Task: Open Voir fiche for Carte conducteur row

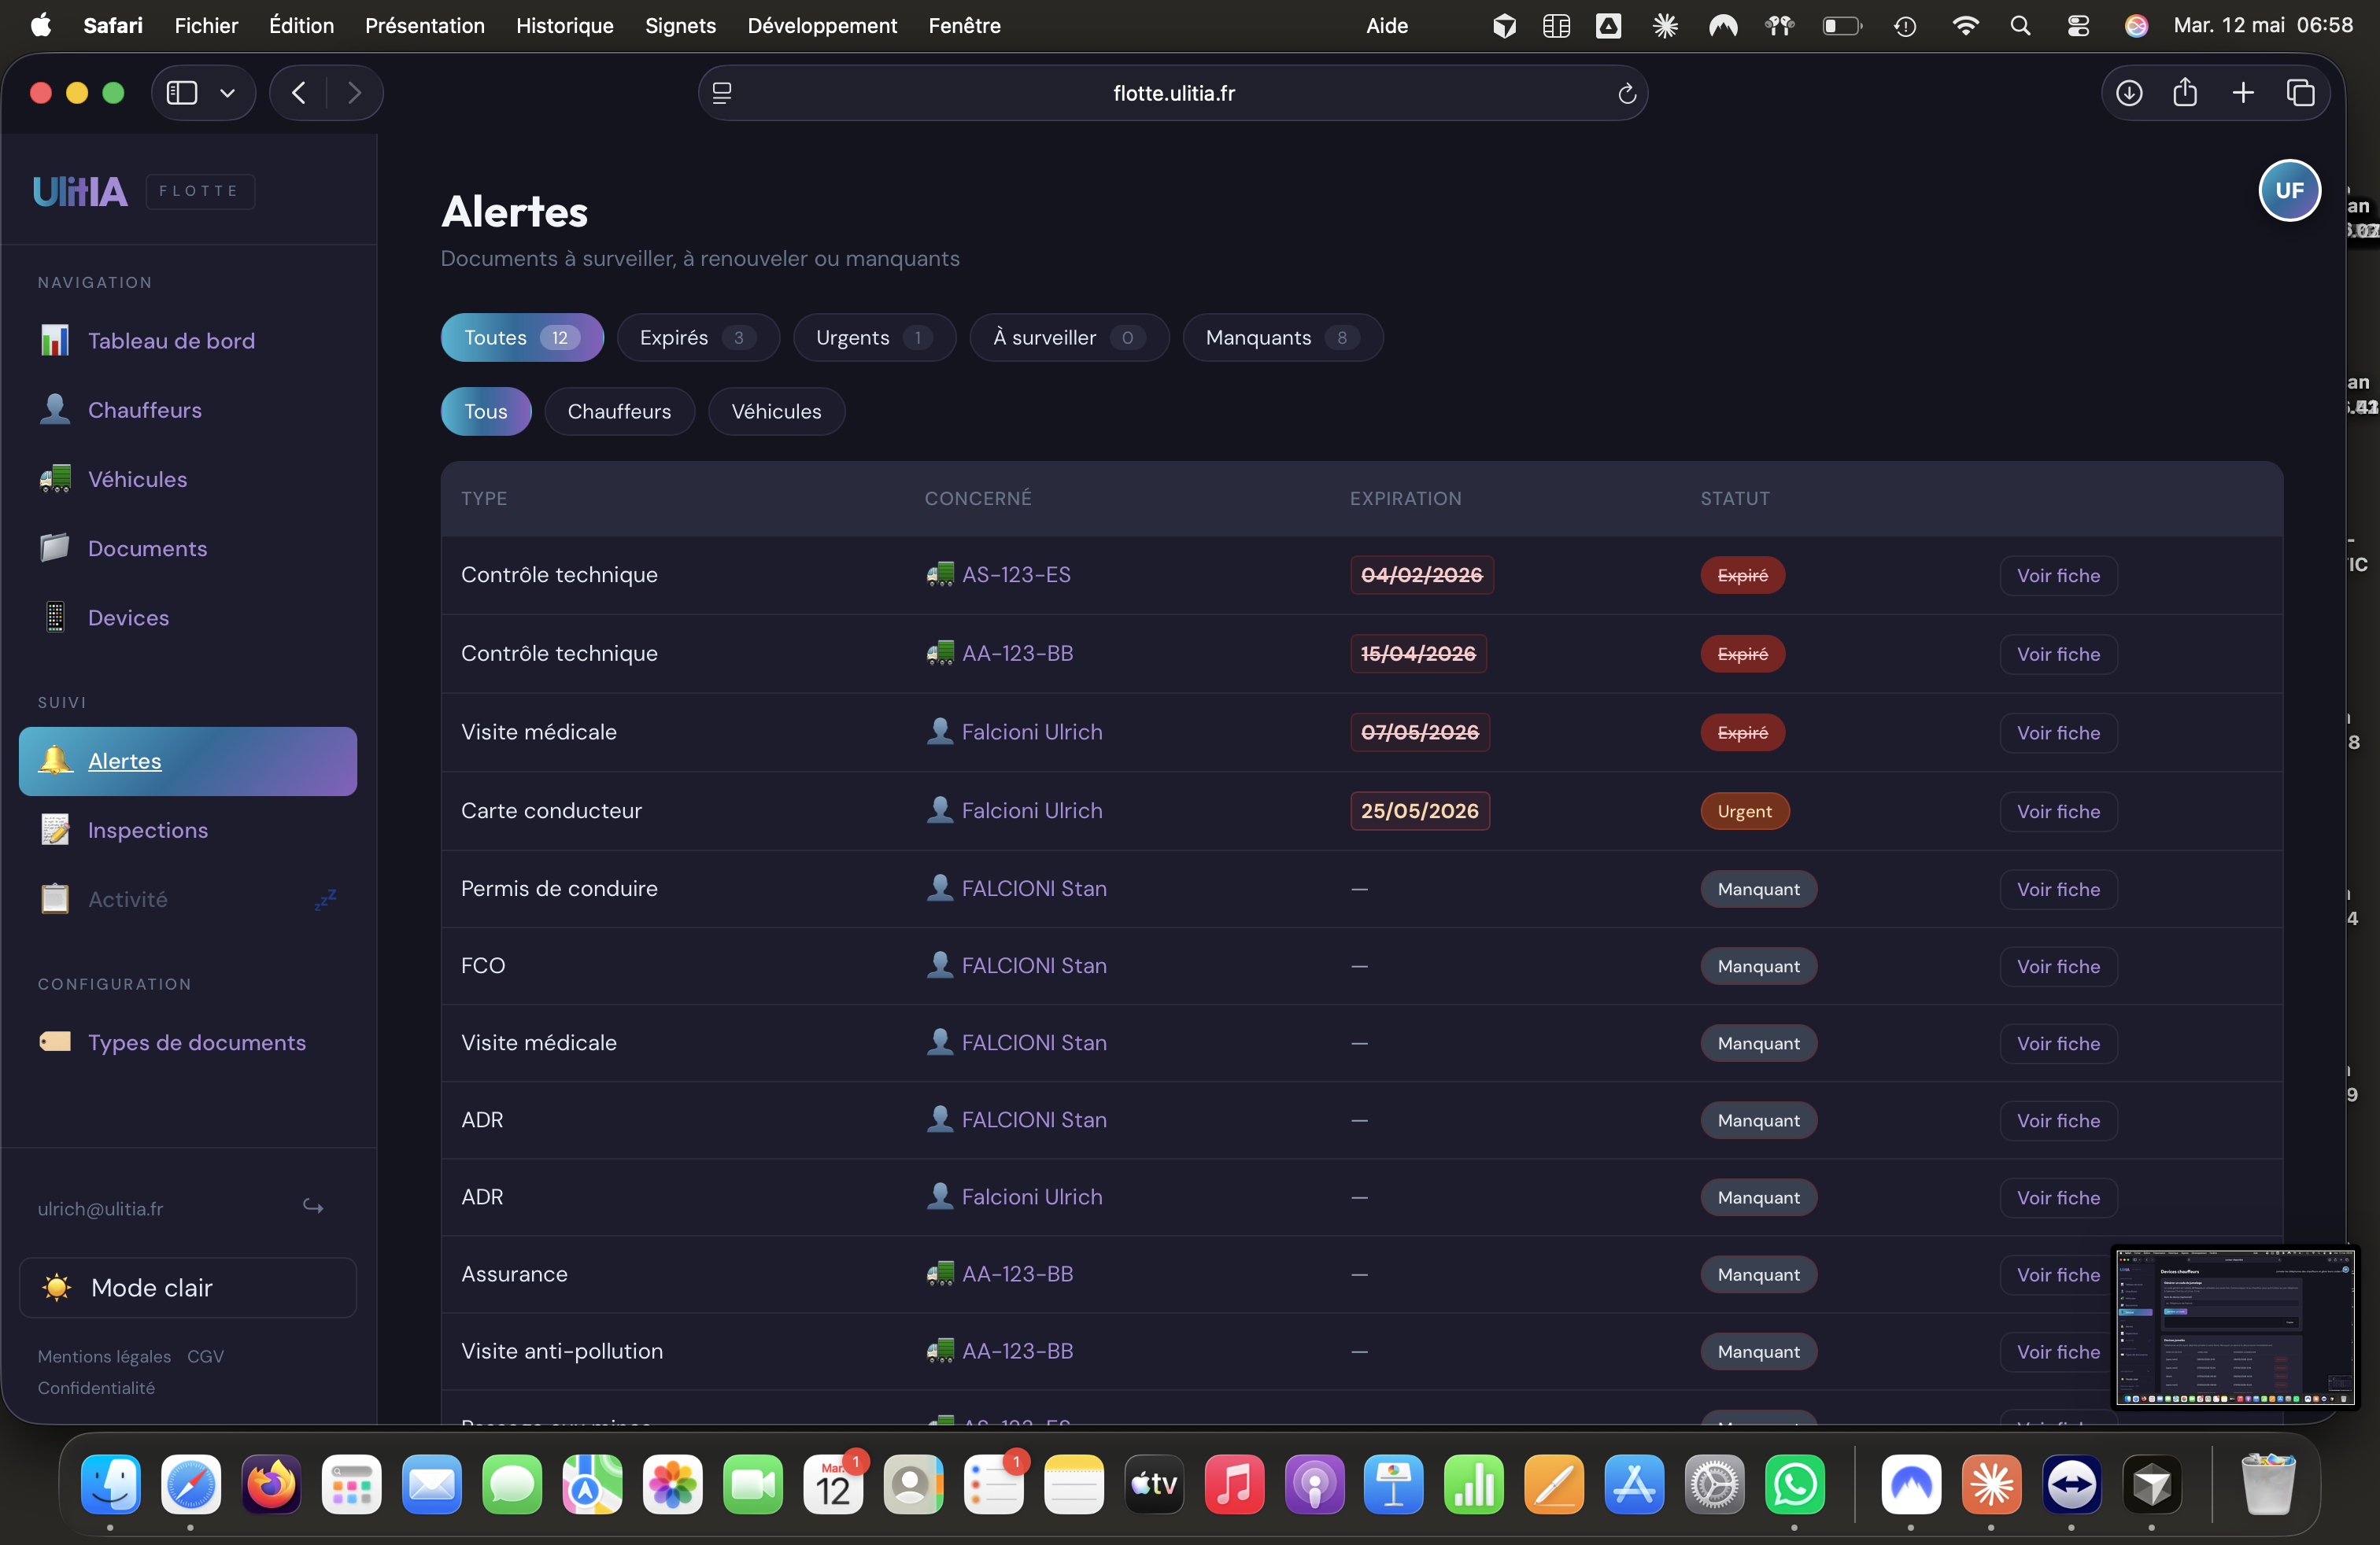Action: click(x=2058, y=812)
